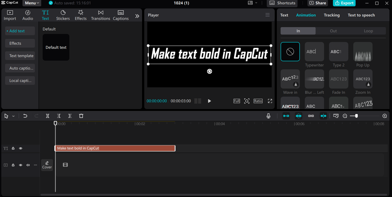Image resolution: width=392 pixels, height=197 pixels.
Task: Click the timeline zoom out minus icon
Action: (x=345, y=116)
